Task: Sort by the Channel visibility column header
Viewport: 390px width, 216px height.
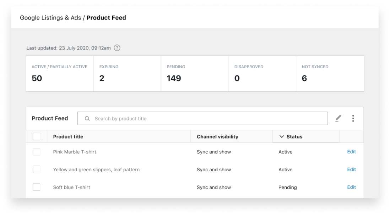Action: 217,136
